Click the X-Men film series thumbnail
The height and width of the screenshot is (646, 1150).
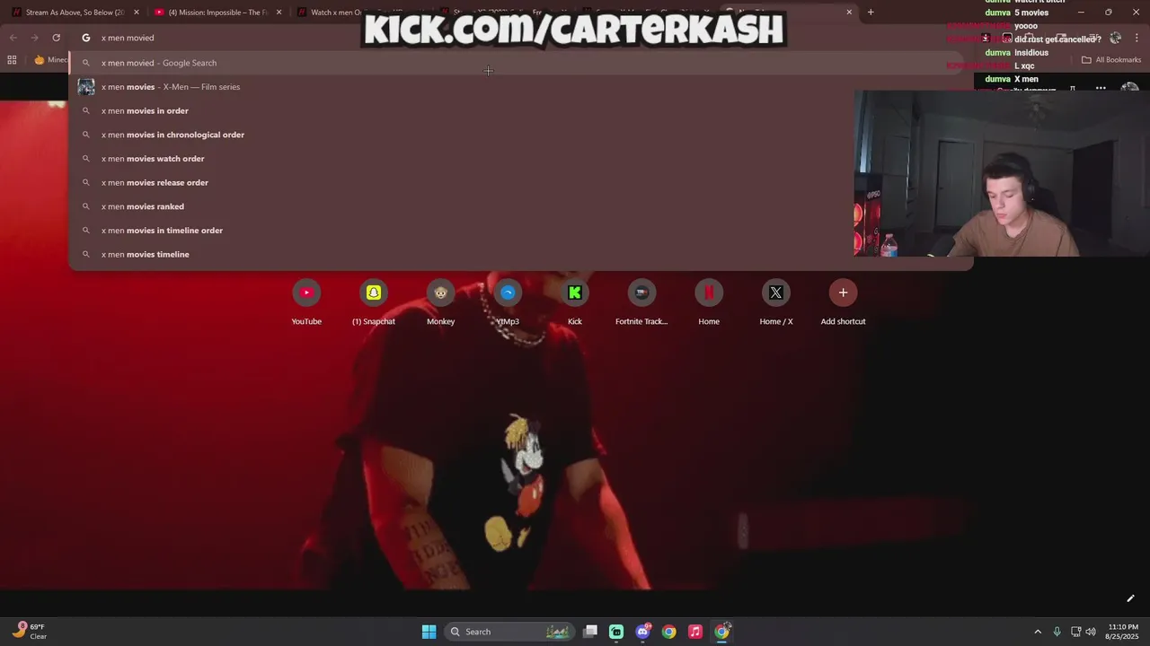86,87
